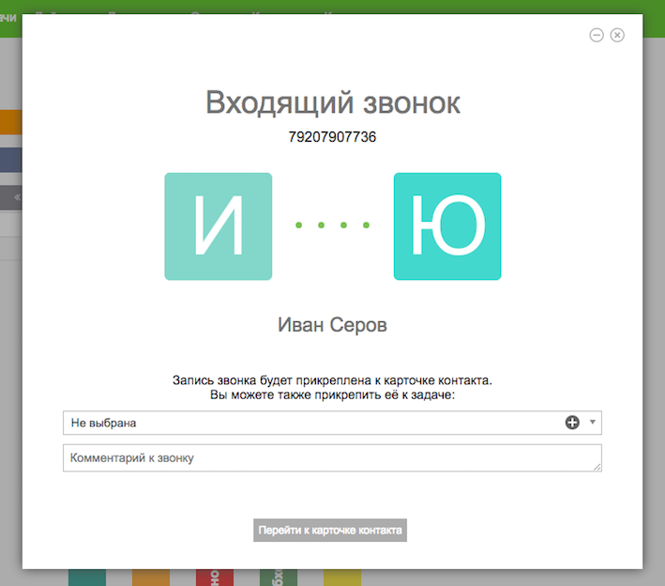
Task: Click the caller avatar with letter И
Action: [x=219, y=226]
